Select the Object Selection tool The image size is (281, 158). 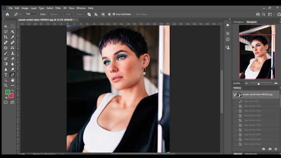point(12,32)
